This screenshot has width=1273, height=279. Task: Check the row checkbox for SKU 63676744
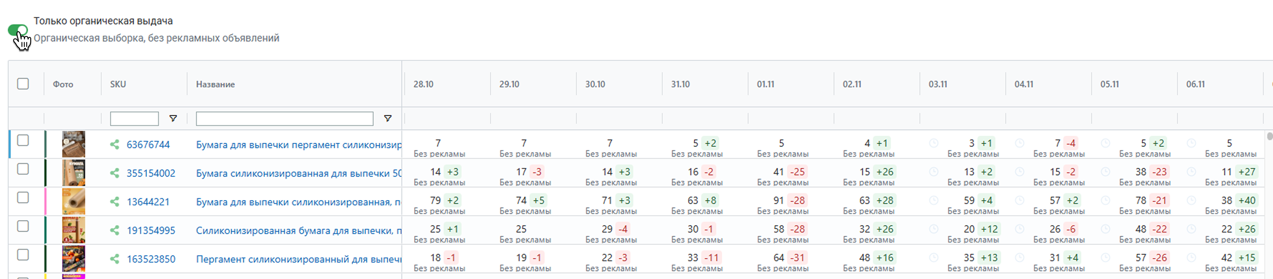coord(23,141)
